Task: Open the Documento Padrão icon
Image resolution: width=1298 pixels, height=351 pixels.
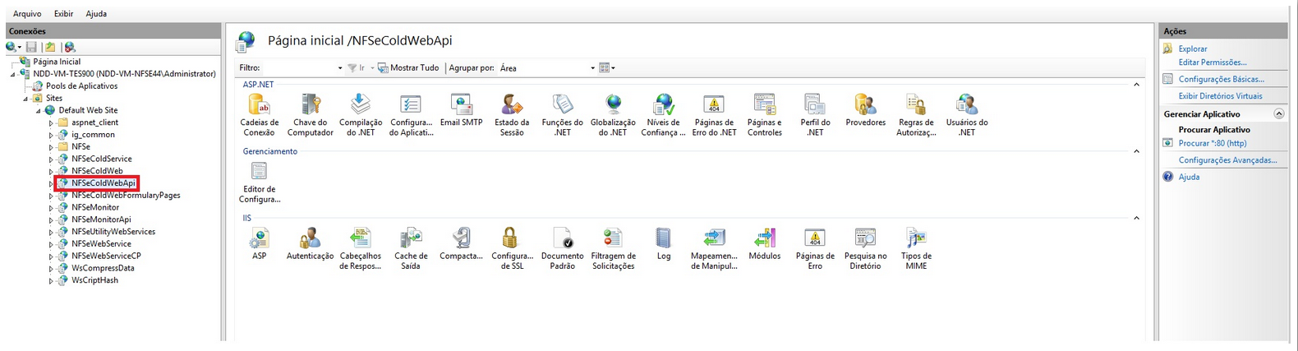Action: pos(562,239)
